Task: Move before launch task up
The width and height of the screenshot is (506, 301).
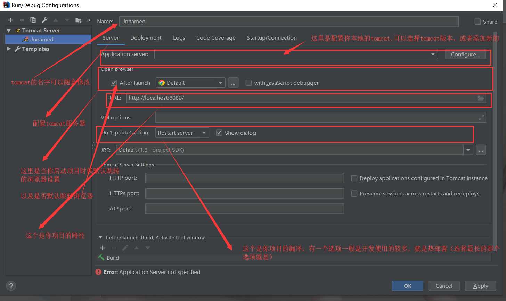Action: click(x=137, y=248)
